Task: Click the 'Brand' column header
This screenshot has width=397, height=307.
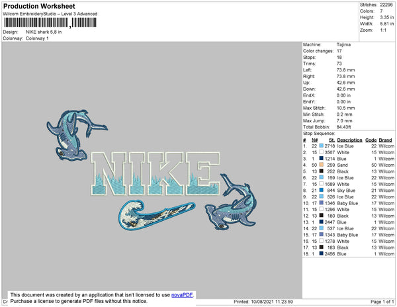Action: pos(385,140)
